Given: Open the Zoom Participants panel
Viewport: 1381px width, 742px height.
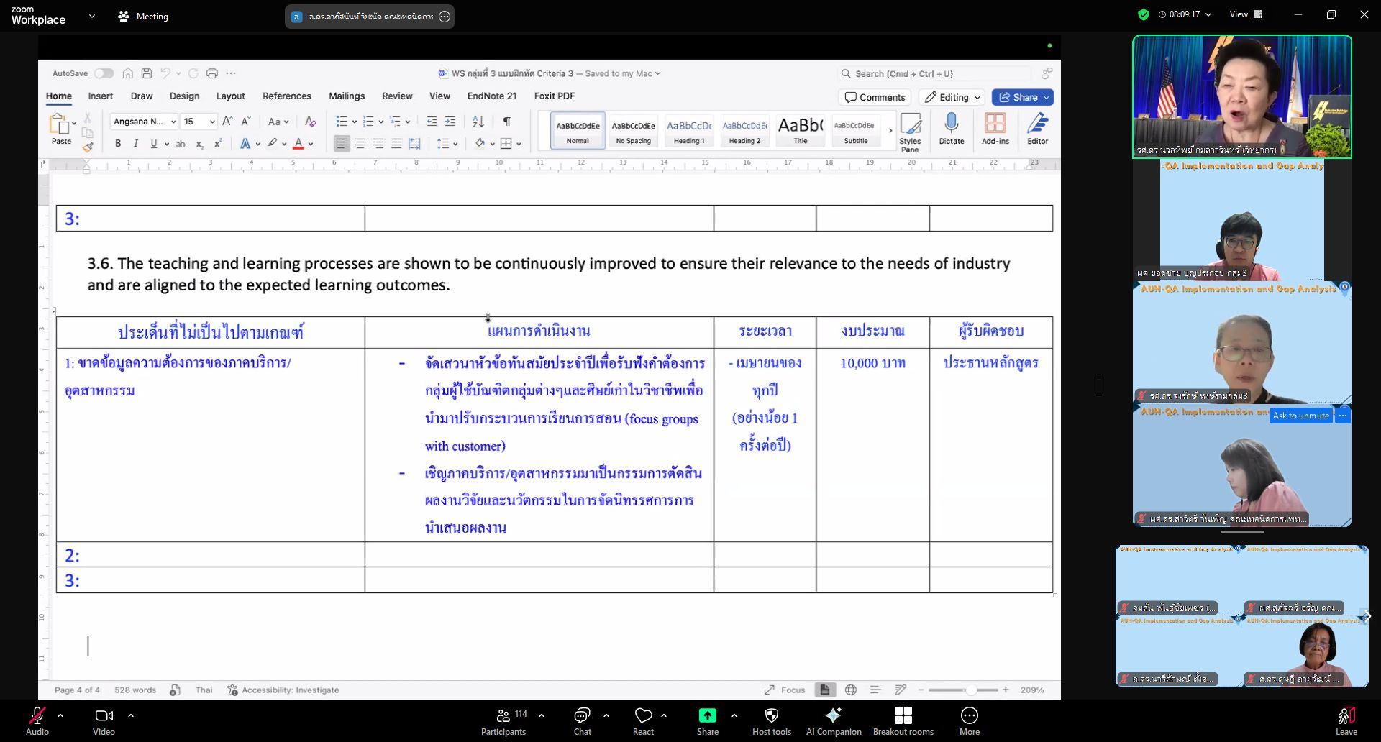Looking at the screenshot, I should click(x=503, y=720).
